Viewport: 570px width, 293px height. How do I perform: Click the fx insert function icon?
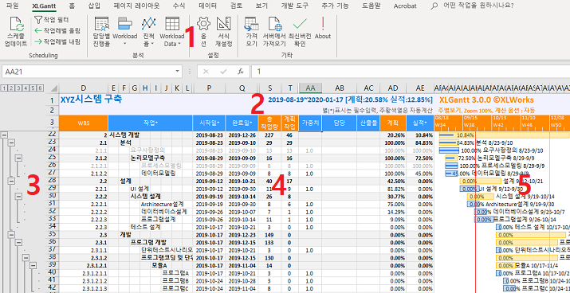pos(240,72)
